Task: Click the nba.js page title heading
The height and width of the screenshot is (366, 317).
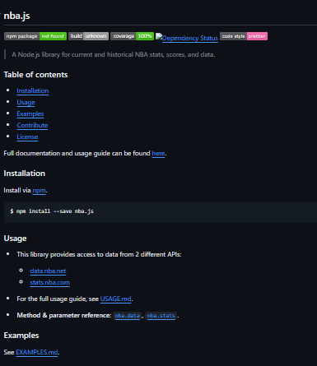Action: click(x=16, y=16)
